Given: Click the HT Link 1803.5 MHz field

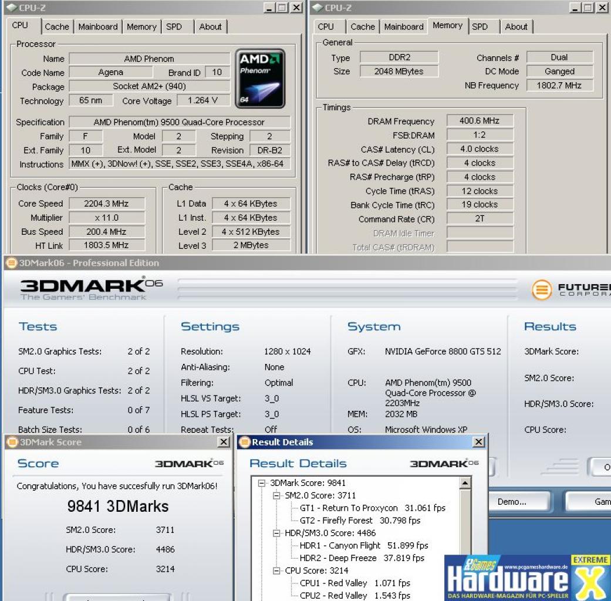Looking at the screenshot, I should point(107,245).
